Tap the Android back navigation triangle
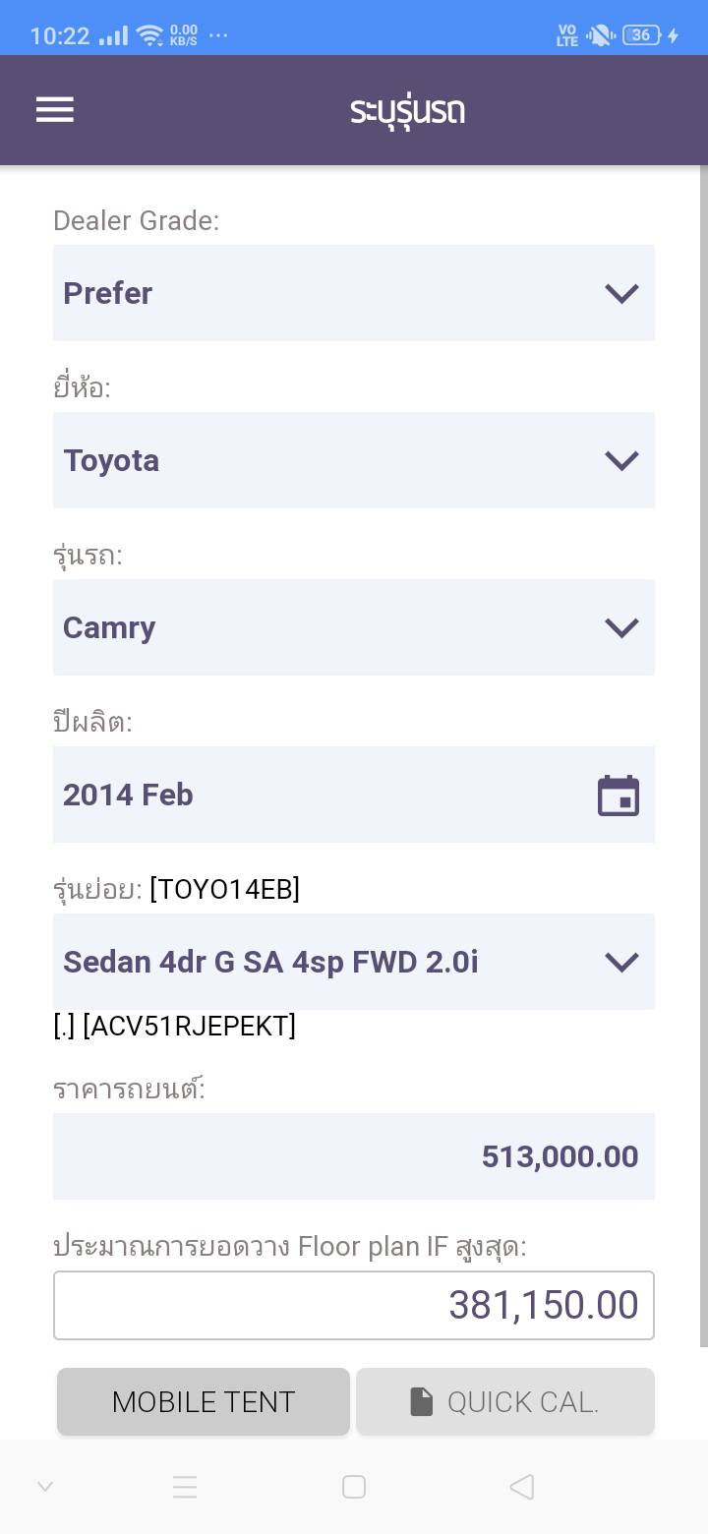 [522, 1487]
